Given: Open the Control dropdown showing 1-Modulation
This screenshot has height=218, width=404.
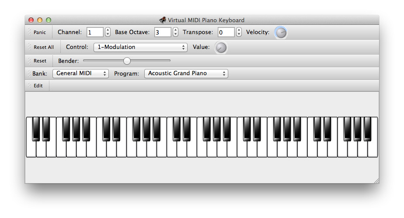Looking at the screenshot, I should pyautogui.click(x=140, y=47).
